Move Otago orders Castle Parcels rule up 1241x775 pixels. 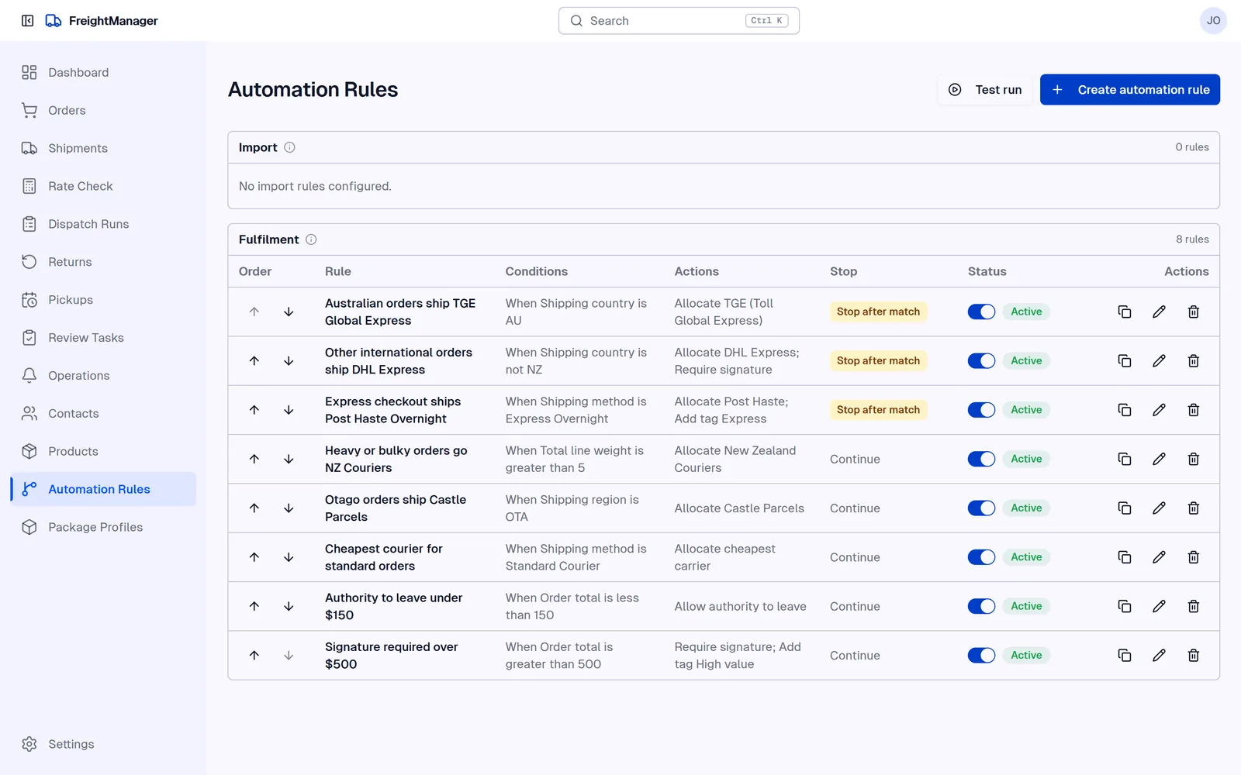click(x=254, y=508)
